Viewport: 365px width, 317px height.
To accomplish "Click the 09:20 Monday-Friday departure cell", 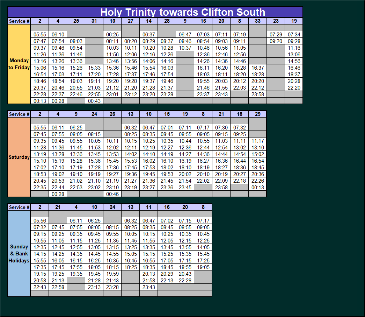I will pyautogui.click(x=276, y=41).
